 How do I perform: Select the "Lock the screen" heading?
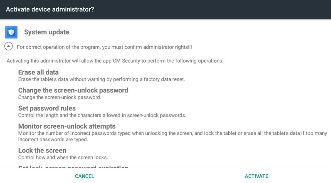coord(42,151)
